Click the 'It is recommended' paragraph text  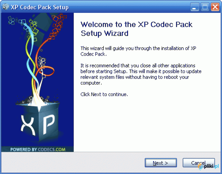141,74
